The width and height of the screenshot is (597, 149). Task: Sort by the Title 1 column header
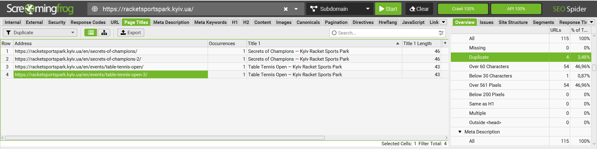[x=323, y=44]
